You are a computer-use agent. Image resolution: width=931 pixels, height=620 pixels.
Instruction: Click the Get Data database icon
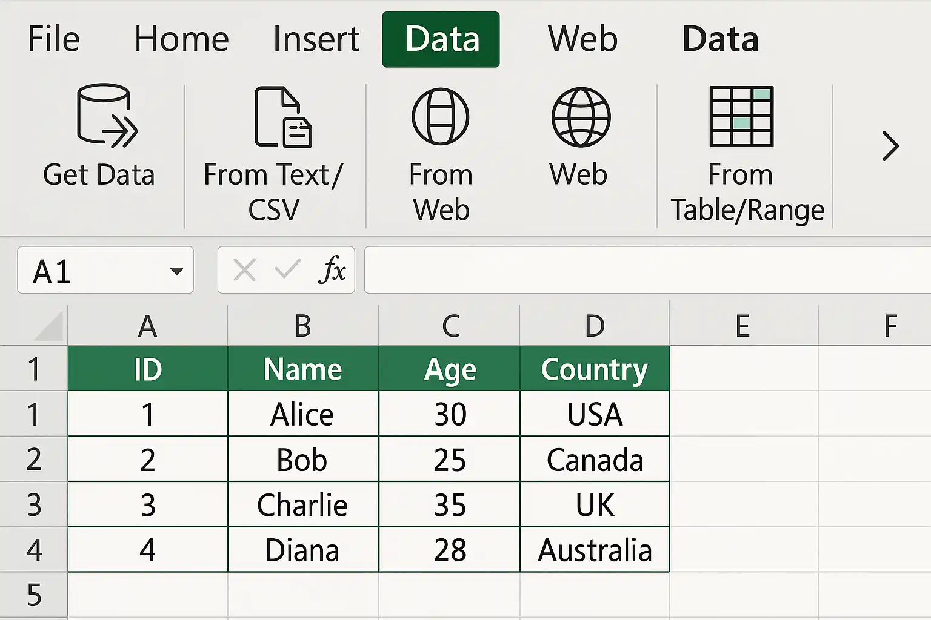(107, 116)
